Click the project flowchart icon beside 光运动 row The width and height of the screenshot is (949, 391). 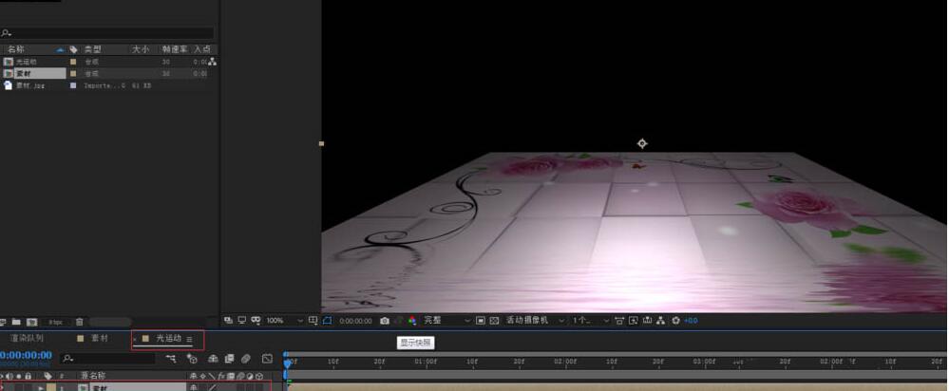pyautogui.click(x=213, y=62)
